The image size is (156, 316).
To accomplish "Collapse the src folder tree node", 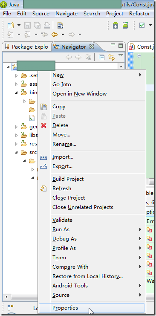I will [17, 152].
